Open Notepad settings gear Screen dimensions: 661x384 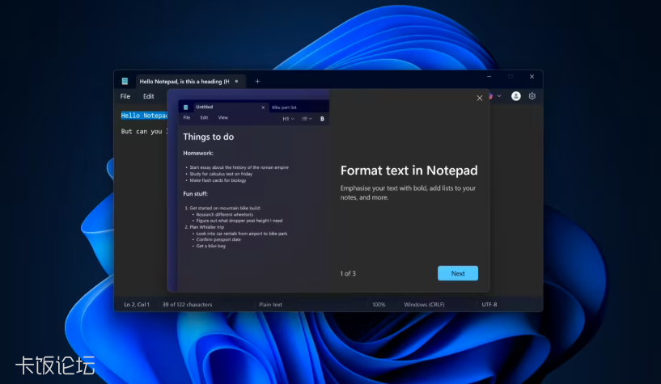[x=532, y=96]
